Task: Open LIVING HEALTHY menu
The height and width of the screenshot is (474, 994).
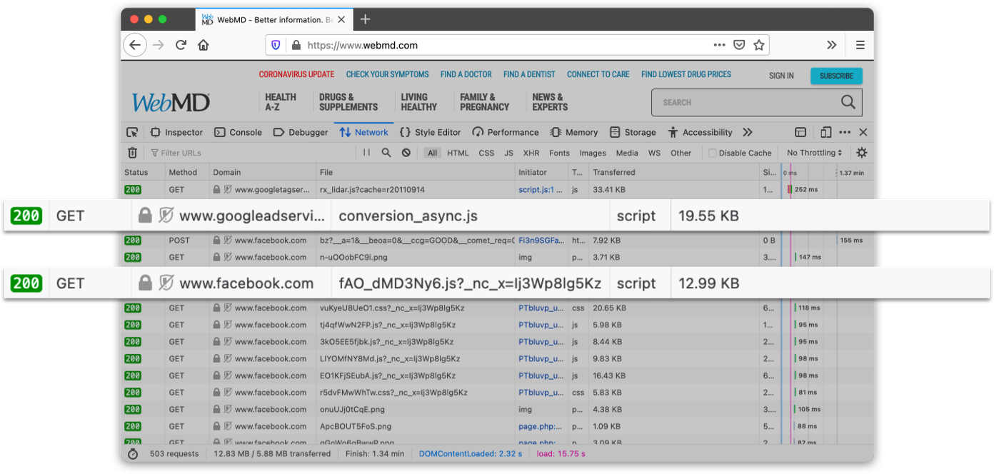Action: pyautogui.click(x=418, y=102)
